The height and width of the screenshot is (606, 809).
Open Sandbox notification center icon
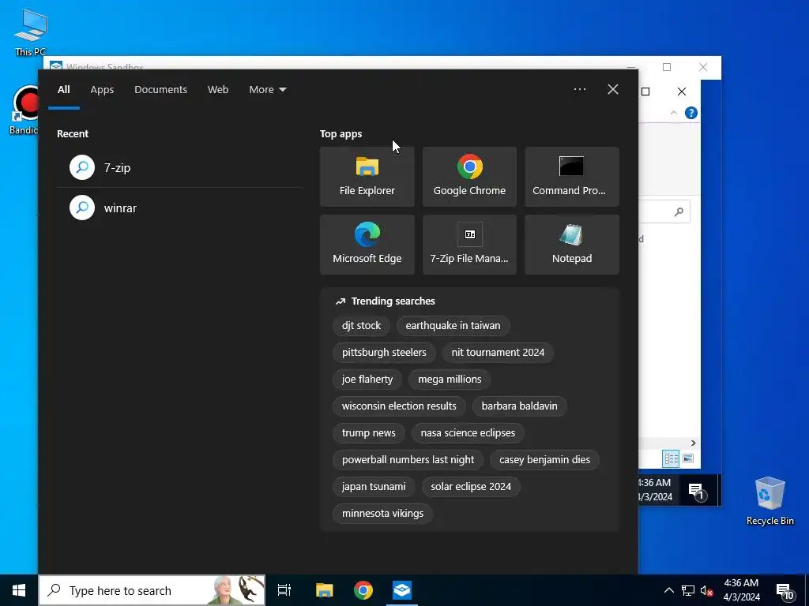point(696,491)
